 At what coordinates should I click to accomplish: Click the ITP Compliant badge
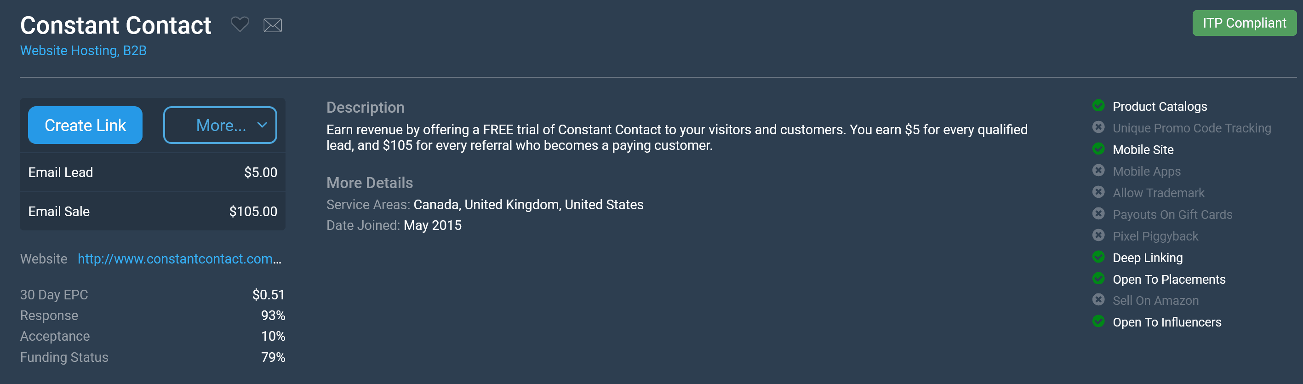[x=1244, y=23]
